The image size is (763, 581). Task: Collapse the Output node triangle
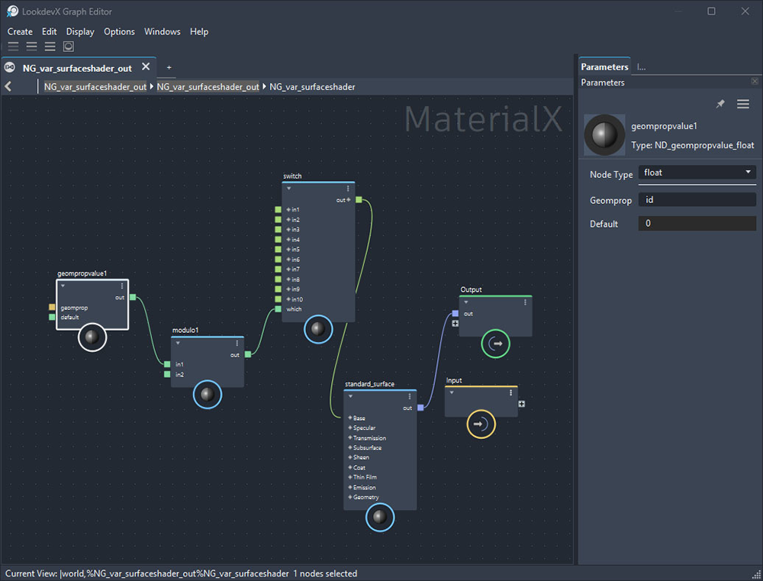click(466, 302)
